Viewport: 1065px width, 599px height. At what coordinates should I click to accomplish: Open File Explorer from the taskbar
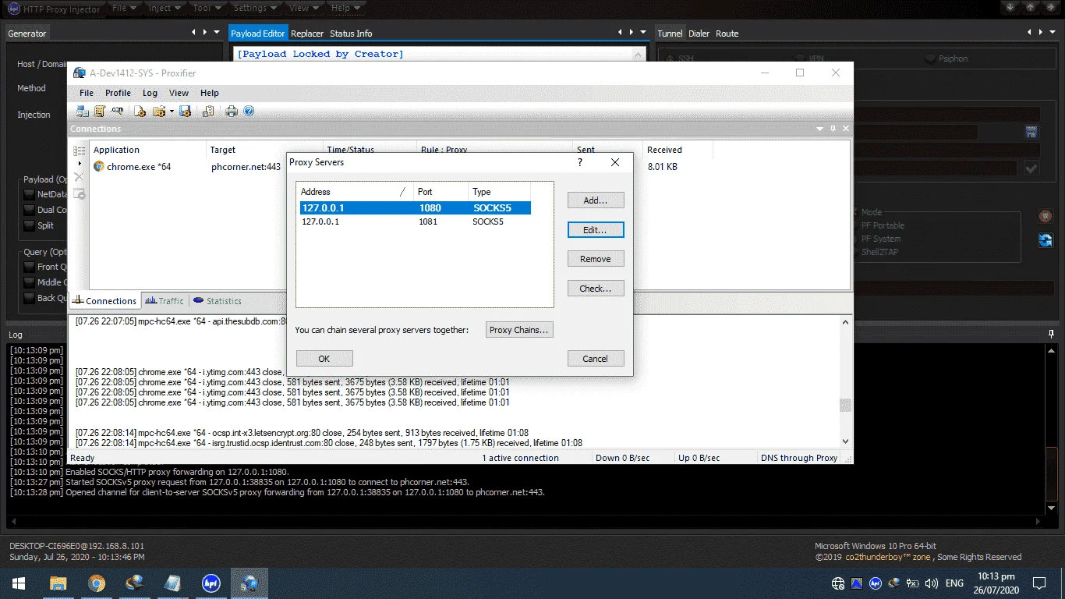pos(58,583)
